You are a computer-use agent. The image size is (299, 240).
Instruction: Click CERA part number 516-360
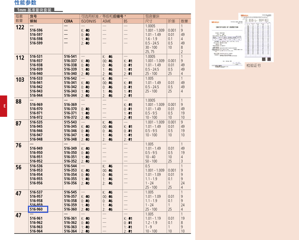71,209
